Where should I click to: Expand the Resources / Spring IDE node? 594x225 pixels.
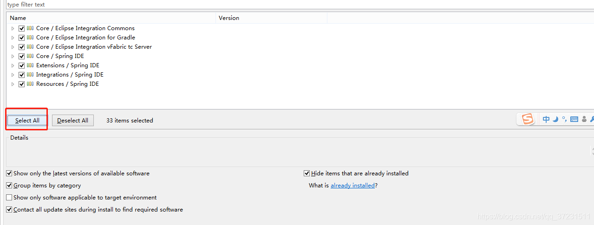[13, 84]
